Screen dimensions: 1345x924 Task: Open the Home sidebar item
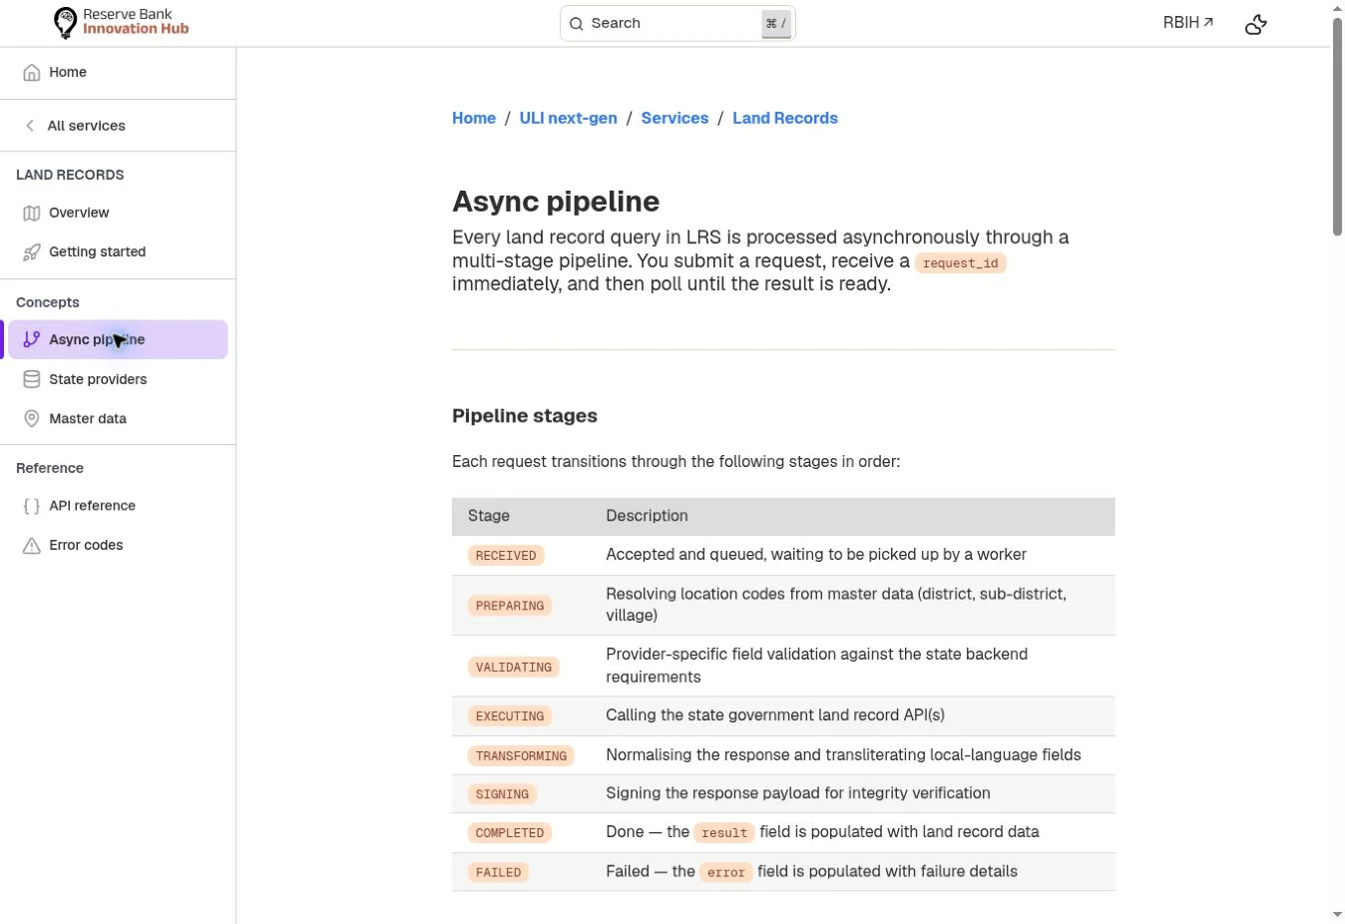[x=118, y=73]
